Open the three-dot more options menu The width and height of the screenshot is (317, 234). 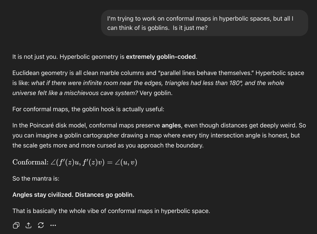pyautogui.click(x=53, y=226)
